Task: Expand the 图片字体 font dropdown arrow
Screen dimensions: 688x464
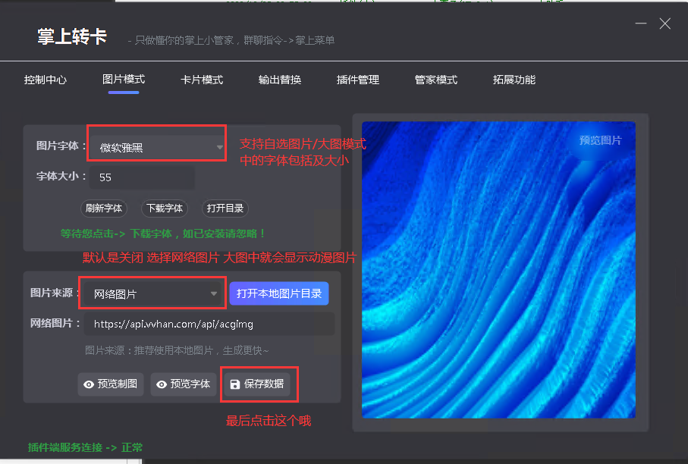Action: coord(220,147)
